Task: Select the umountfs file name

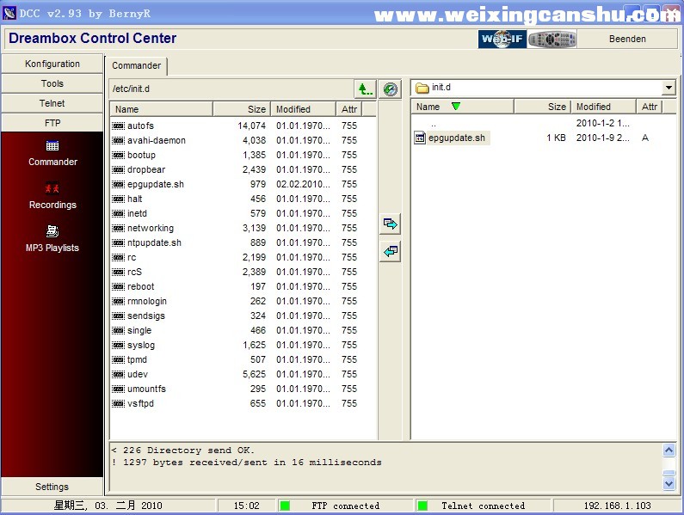Action: [x=146, y=389]
